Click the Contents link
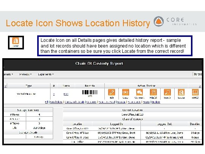The width and height of the screenshot is (205, 154). [x=91, y=102]
